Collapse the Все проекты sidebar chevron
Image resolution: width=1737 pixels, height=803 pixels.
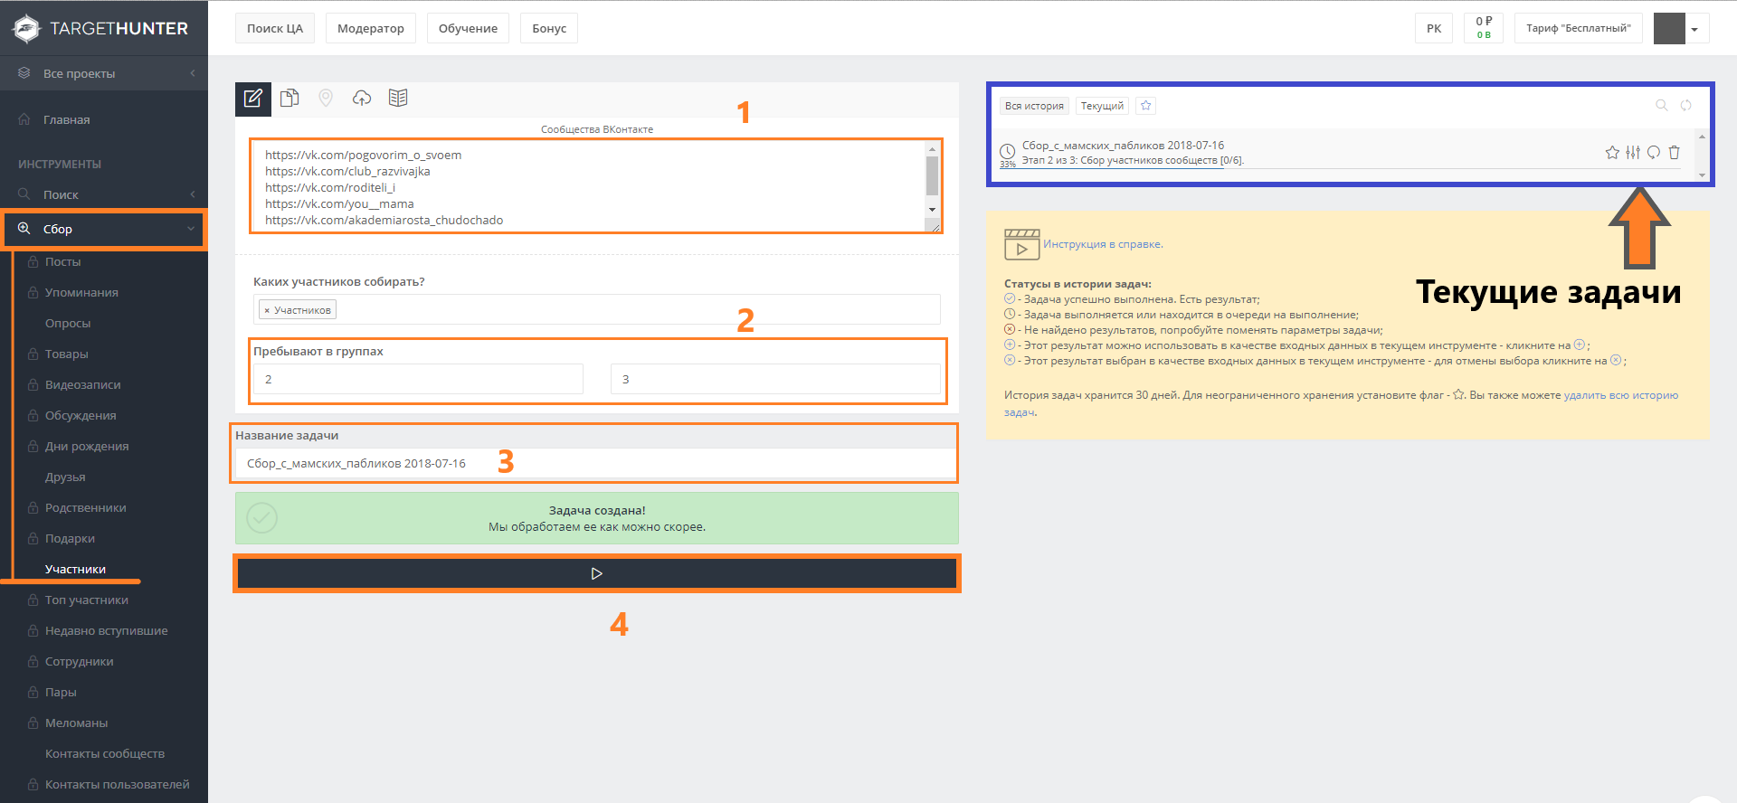coord(193,73)
